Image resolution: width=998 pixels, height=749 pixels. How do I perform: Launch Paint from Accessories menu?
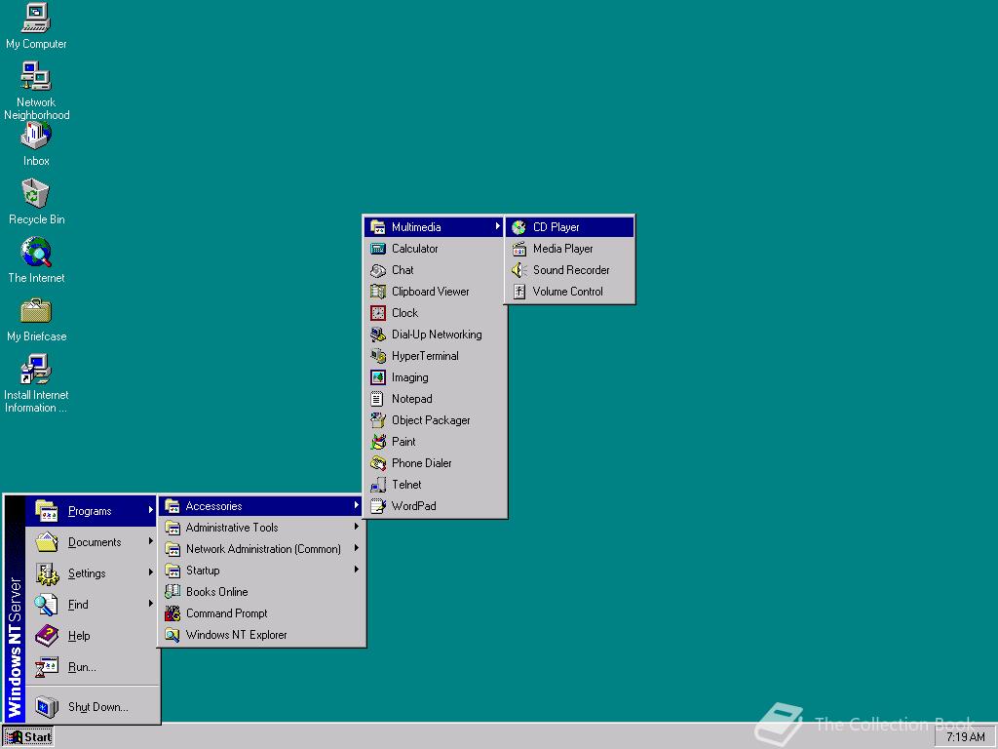[435, 442]
